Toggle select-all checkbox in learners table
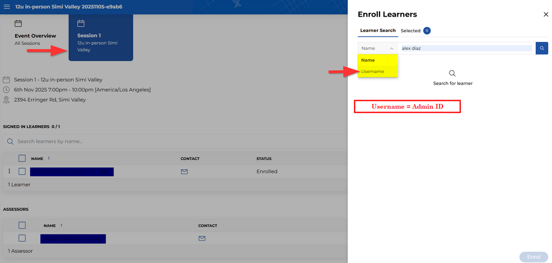 point(22,158)
